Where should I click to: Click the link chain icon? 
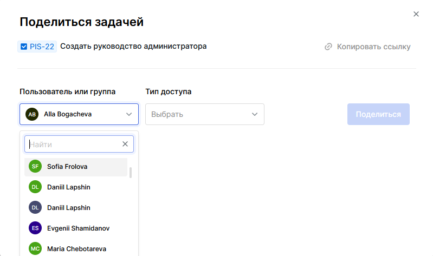[328, 47]
